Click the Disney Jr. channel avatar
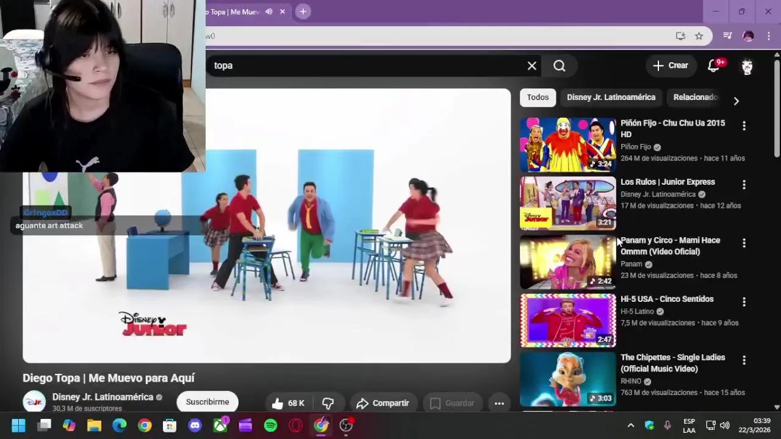The image size is (781, 439). click(x=34, y=402)
